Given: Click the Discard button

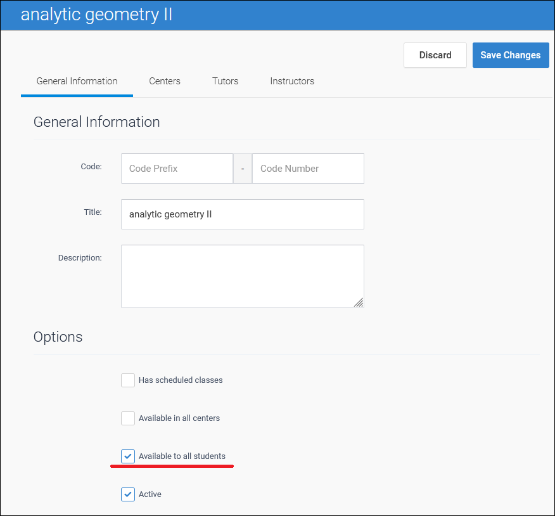Looking at the screenshot, I should [435, 55].
